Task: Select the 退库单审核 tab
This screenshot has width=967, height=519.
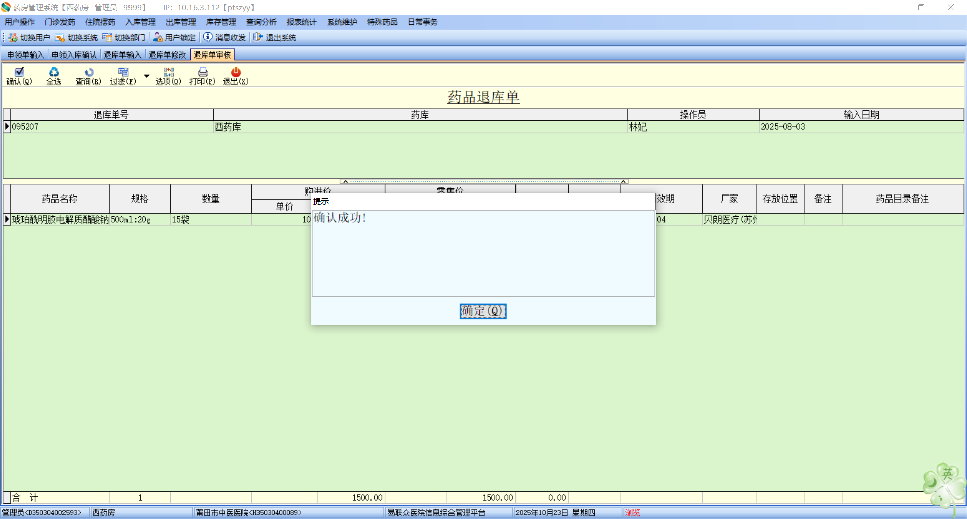Action: pos(212,55)
